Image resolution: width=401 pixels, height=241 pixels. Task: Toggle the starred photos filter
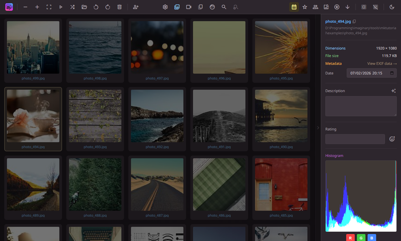(x=305, y=7)
